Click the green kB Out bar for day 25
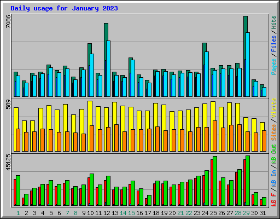The height and width of the screenshot is (219, 280). (215, 181)
